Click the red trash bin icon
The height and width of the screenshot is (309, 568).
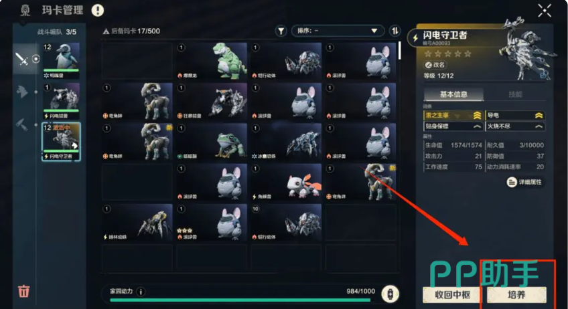(x=24, y=290)
